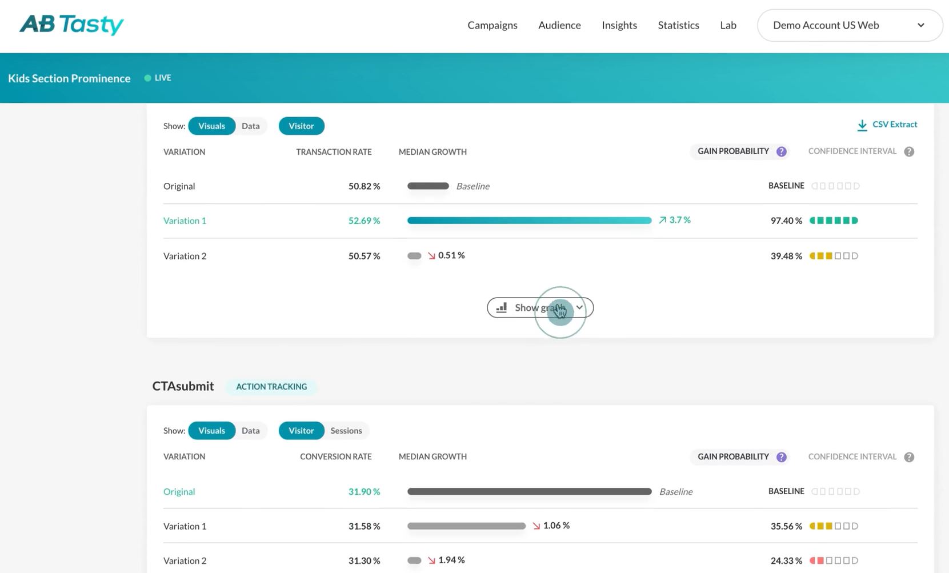949x573 pixels.
Task: Click Variation 1 median growth bar
Action: [528, 219]
